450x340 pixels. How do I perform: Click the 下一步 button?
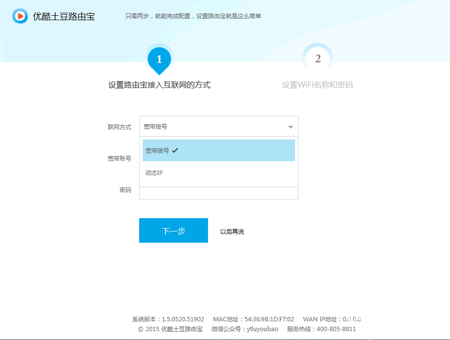(174, 230)
